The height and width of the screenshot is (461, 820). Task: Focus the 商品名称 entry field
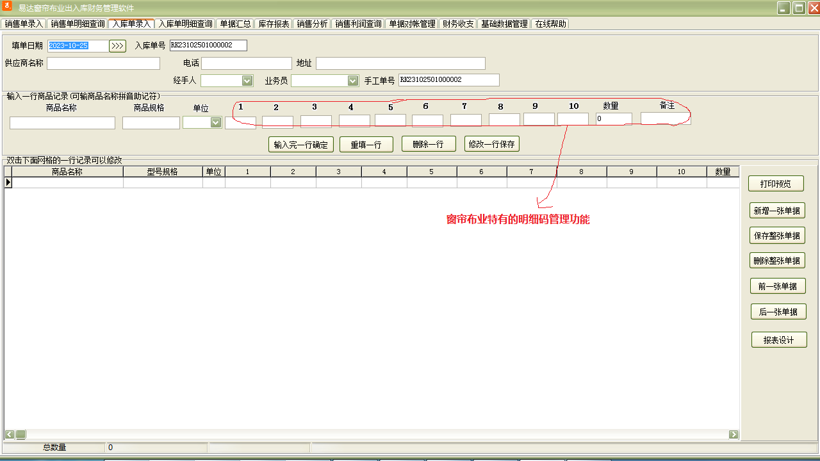[x=62, y=123]
